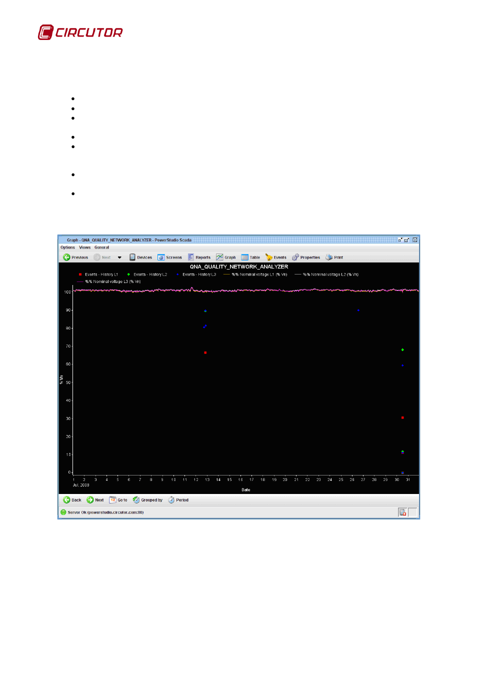Click the blue L3 event point on day 26

tap(358, 310)
